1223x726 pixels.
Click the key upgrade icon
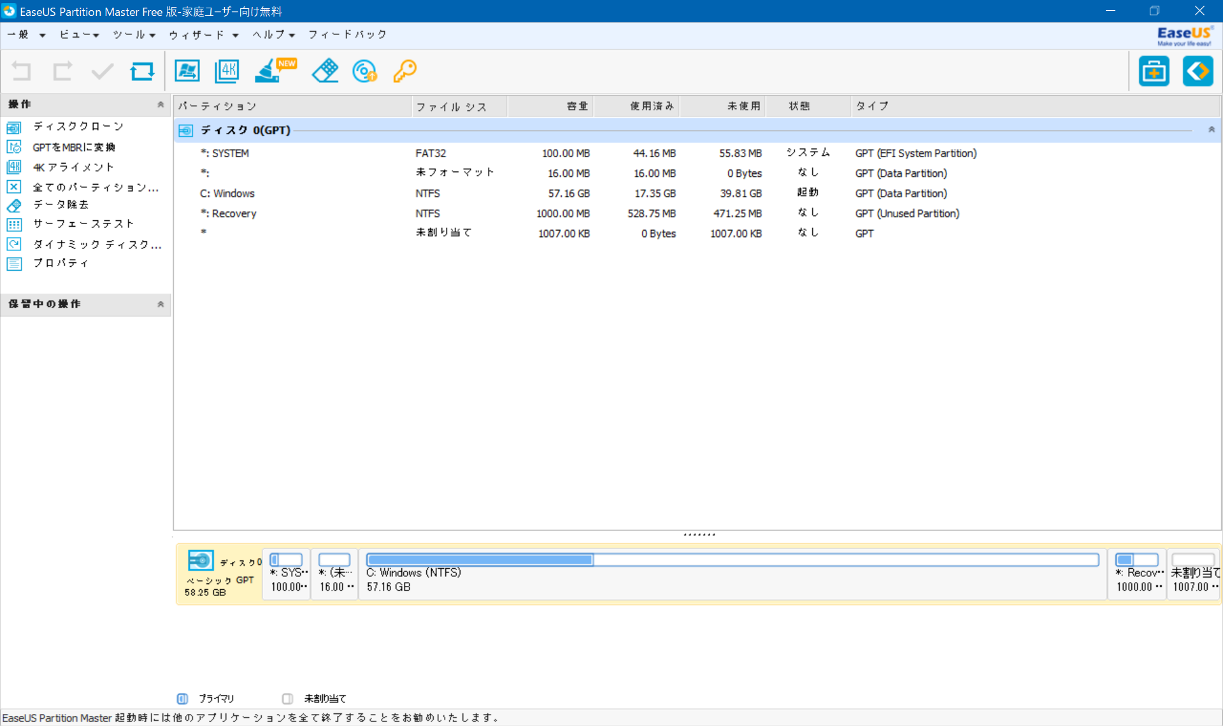pos(404,71)
